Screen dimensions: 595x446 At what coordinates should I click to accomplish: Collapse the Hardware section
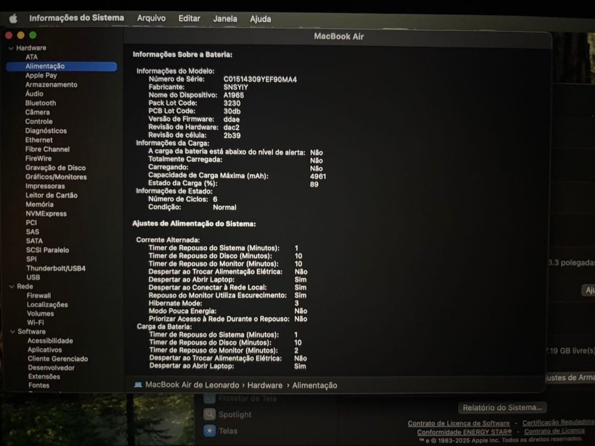click(12, 47)
